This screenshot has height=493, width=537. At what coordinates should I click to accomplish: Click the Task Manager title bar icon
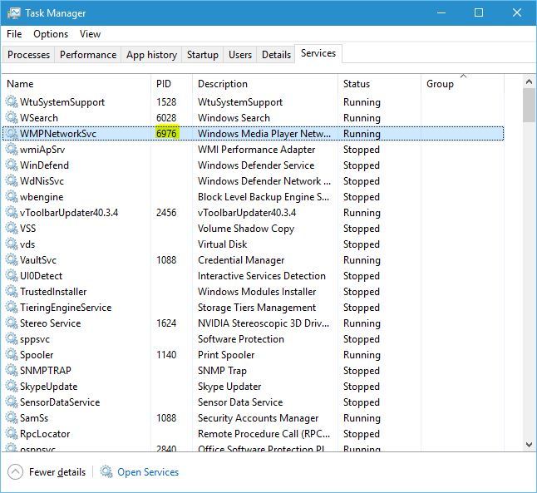pos(13,13)
